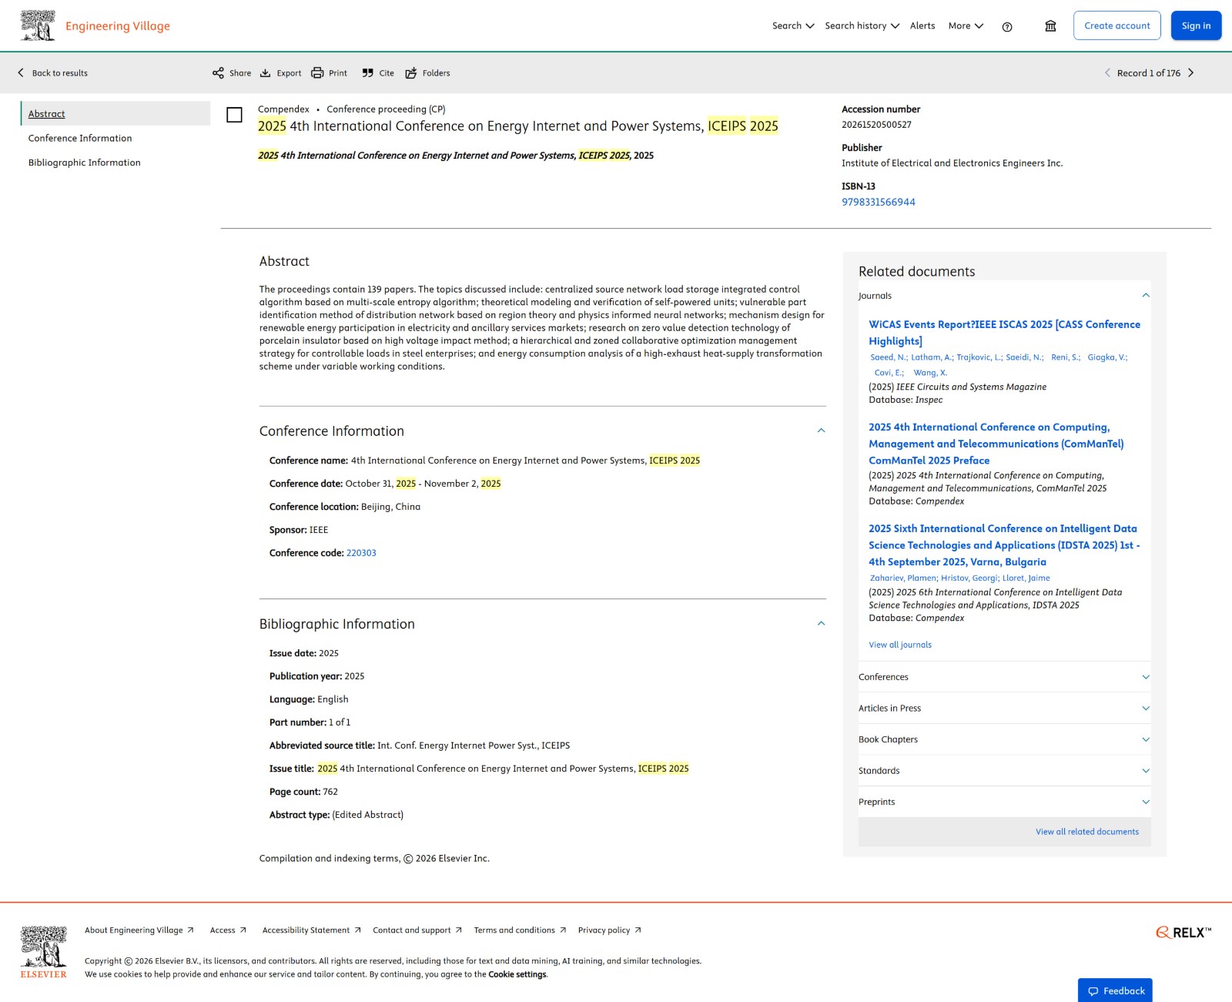Click the Print icon
1232x1002 pixels.
pos(317,73)
